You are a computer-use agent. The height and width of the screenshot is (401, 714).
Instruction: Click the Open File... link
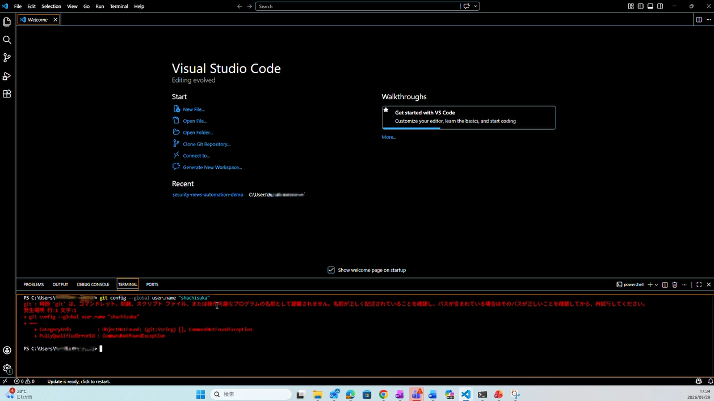click(x=195, y=121)
